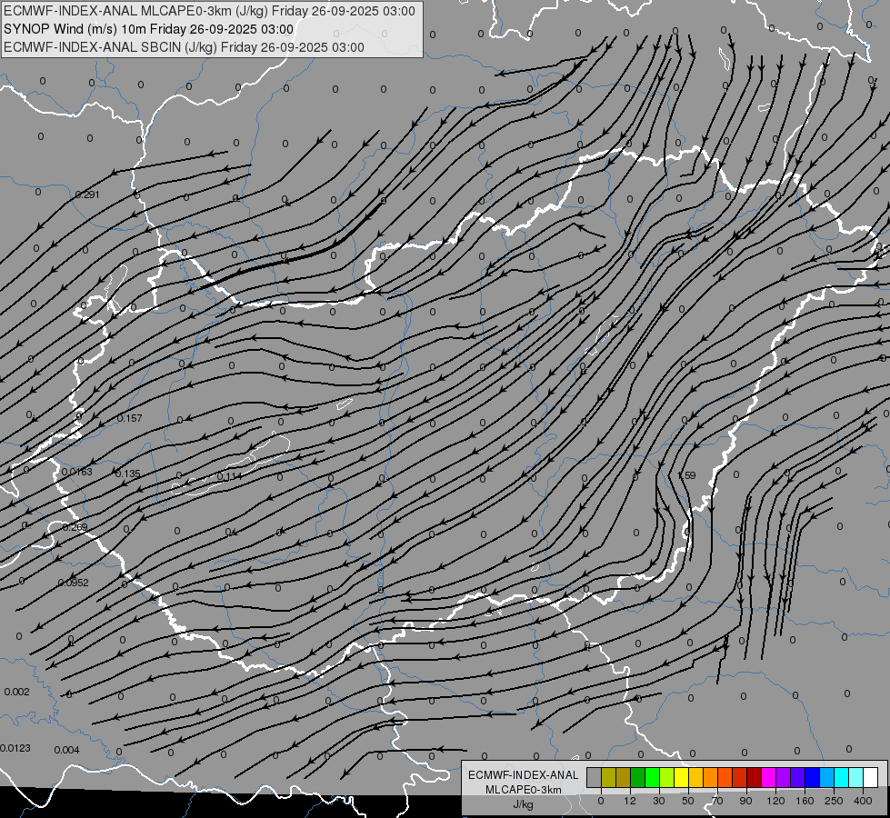This screenshot has height=818, width=890.
Task: Select the 0.0163 map value
Action: (x=76, y=472)
